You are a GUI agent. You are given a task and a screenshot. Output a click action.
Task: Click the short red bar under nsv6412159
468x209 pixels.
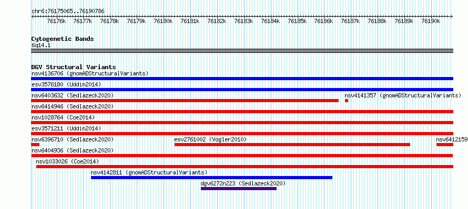(445, 145)
